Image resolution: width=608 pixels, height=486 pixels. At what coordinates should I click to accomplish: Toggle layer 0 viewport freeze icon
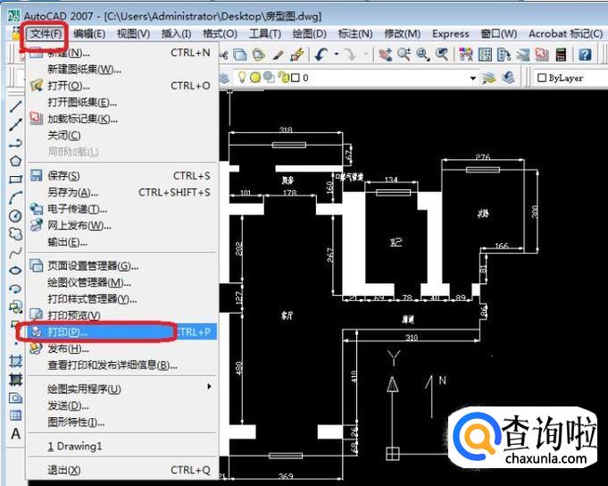269,78
